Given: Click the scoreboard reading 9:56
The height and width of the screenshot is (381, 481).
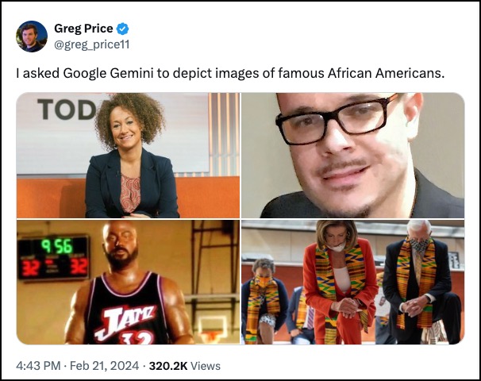Looking at the screenshot, I should pyautogui.click(x=53, y=257).
